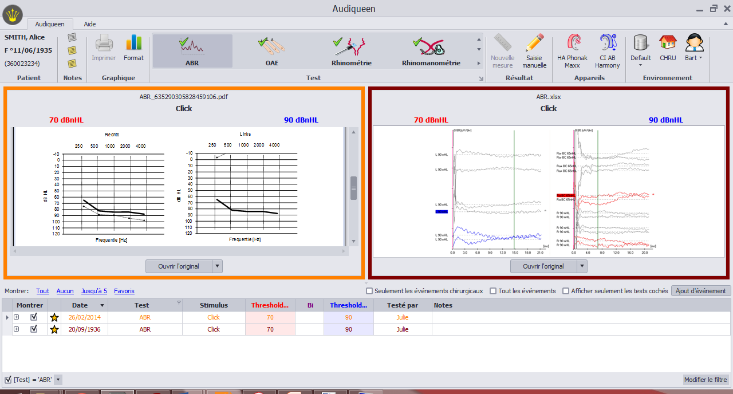
Task: Click the Ajout d'événement button
Action: coord(701,291)
